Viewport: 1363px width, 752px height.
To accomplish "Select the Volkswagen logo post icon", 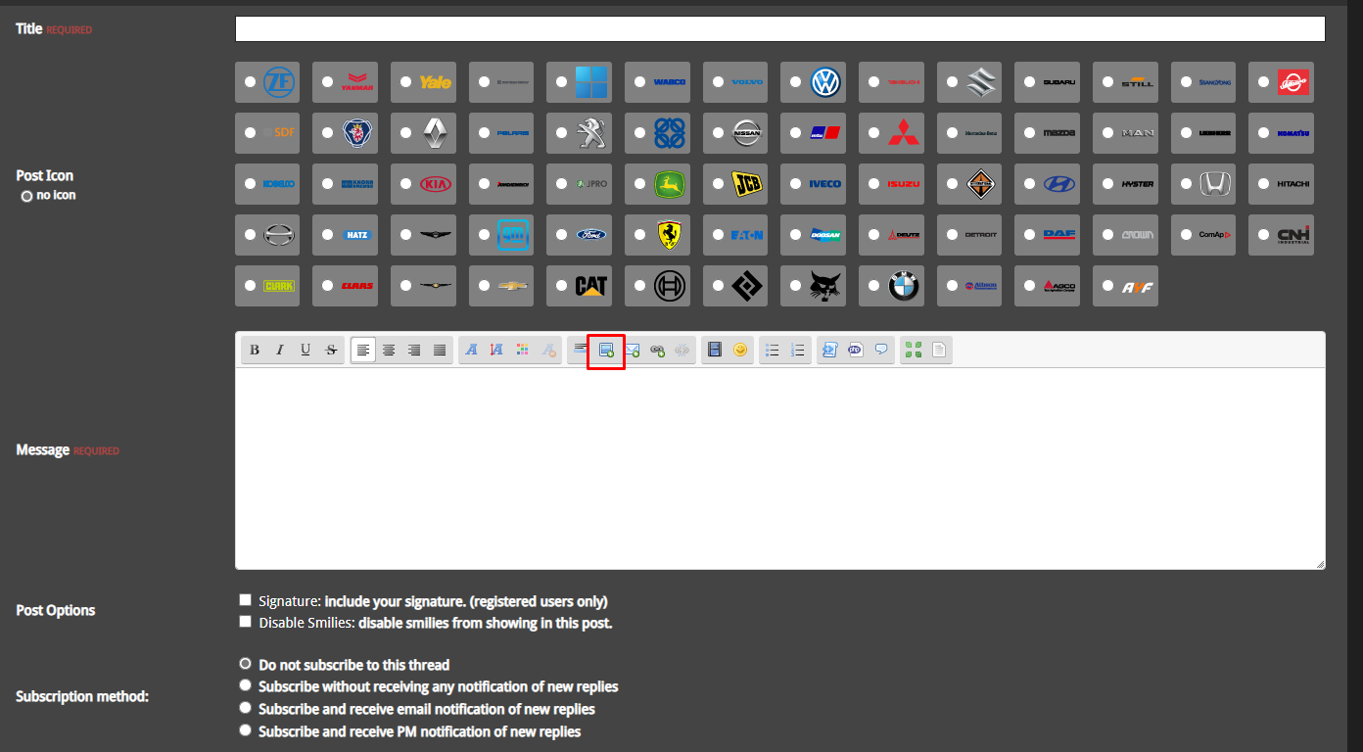I will [x=796, y=82].
